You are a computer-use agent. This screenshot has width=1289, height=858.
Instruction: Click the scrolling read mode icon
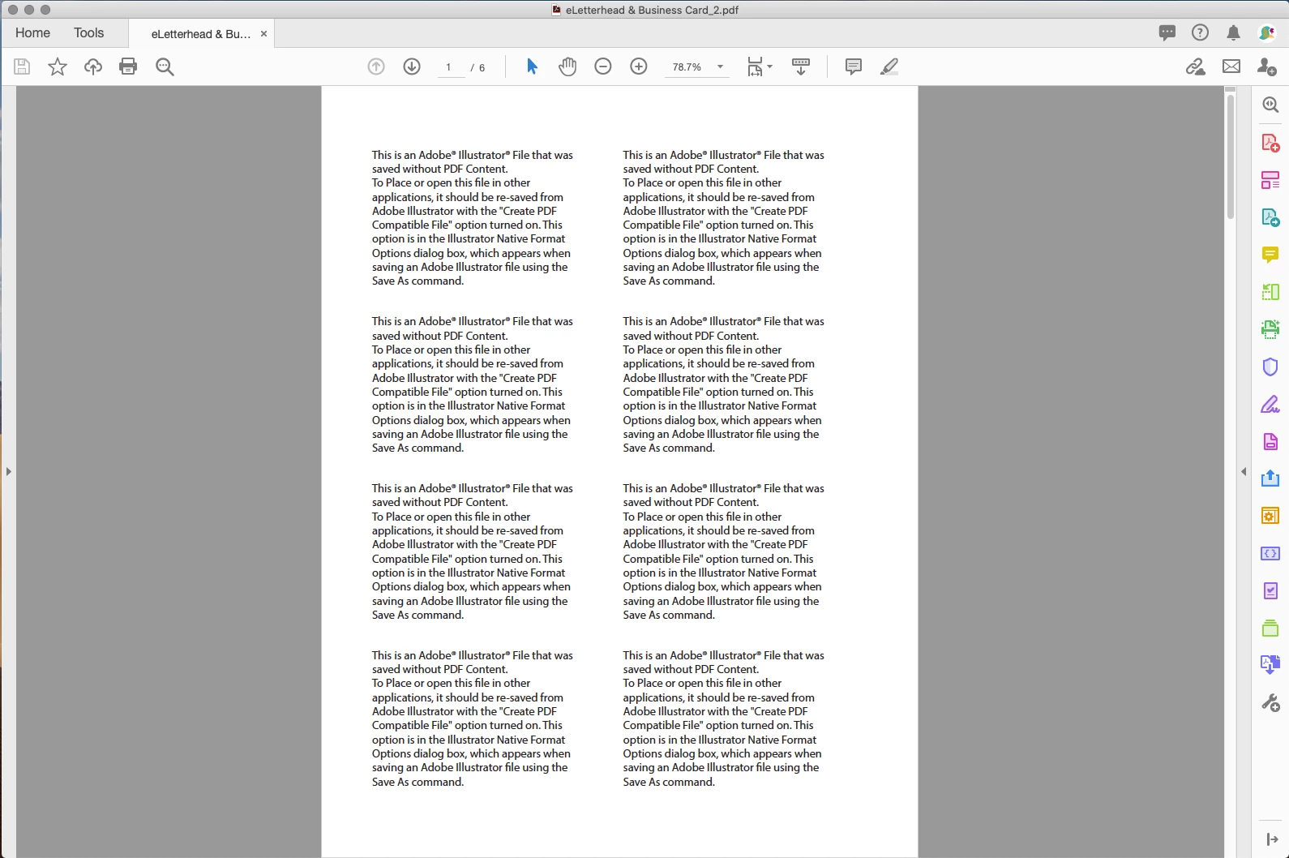pos(801,66)
